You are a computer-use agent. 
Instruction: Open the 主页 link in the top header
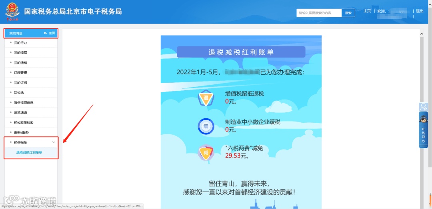point(367,11)
